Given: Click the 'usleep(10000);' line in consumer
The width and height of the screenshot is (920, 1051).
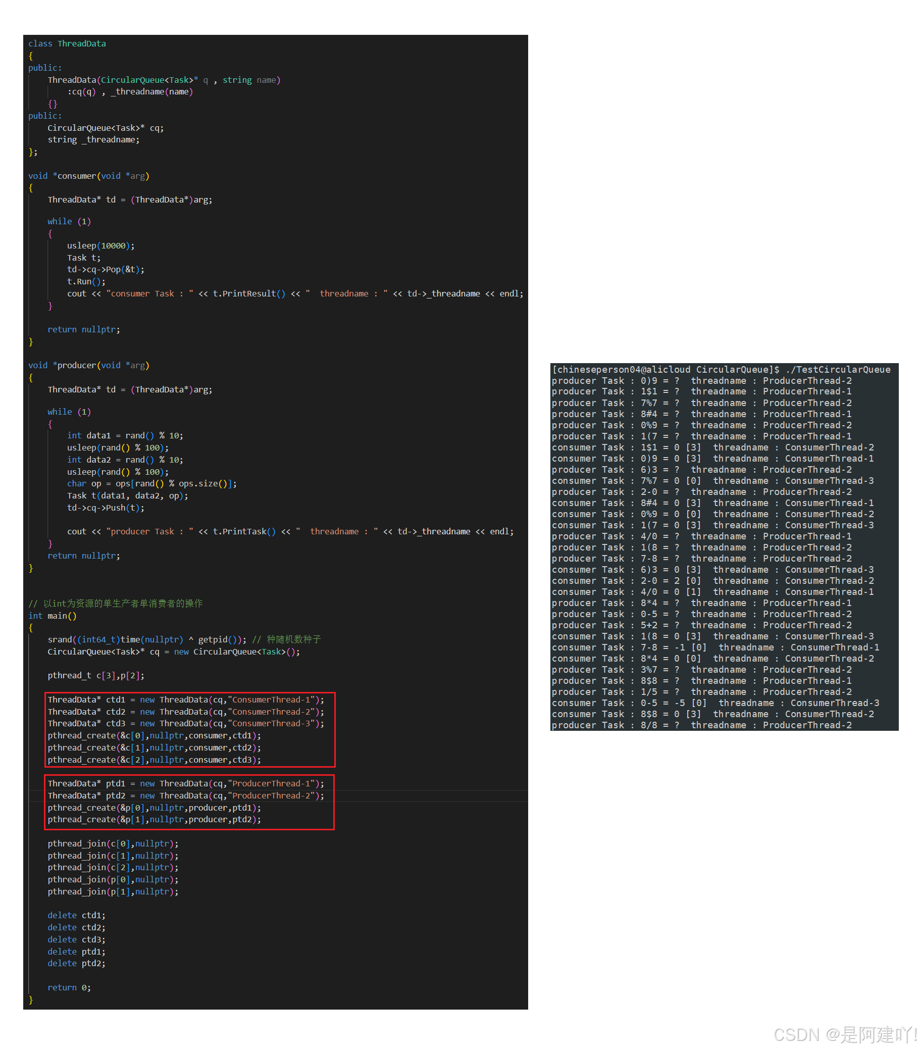Looking at the screenshot, I should [x=100, y=246].
